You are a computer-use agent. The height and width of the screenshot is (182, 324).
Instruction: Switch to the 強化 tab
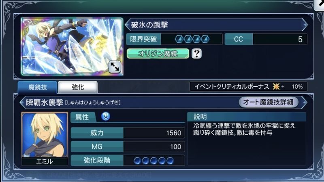78,87
